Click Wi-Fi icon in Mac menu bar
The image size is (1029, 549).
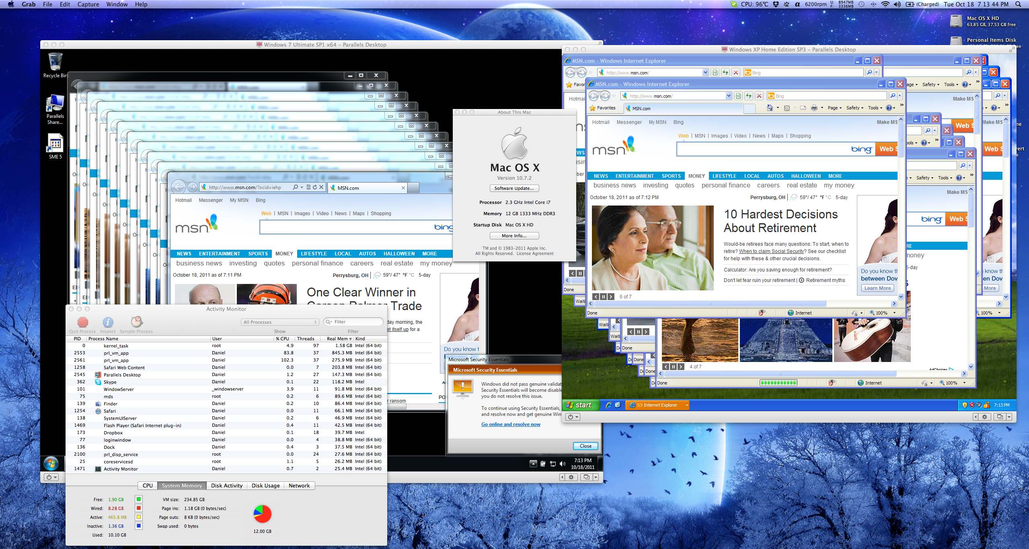[x=885, y=4]
